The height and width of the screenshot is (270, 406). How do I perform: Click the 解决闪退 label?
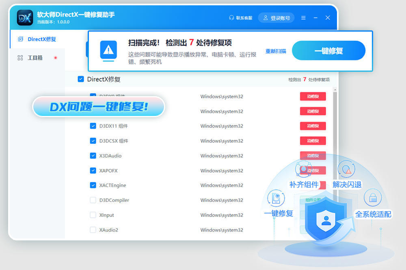pos(347,184)
